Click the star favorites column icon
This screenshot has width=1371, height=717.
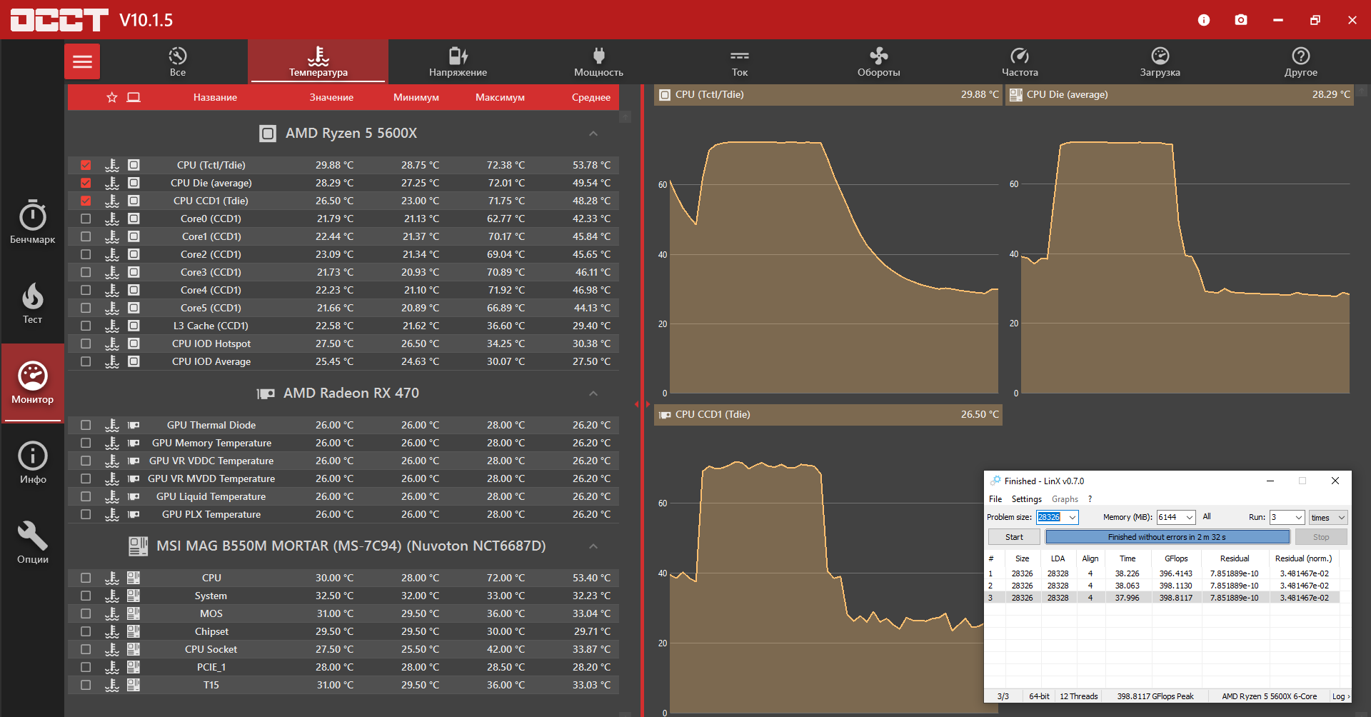coord(112,97)
